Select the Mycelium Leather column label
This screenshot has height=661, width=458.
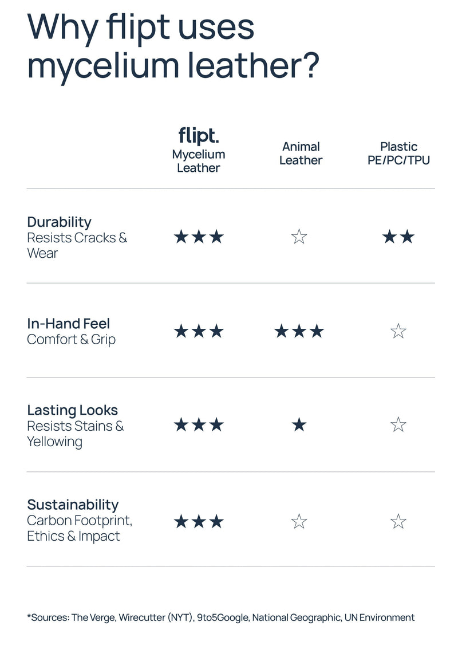tap(198, 161)
